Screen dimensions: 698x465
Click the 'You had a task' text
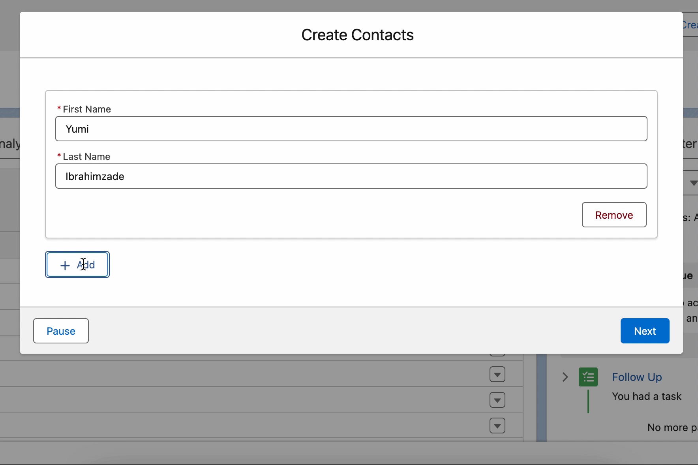click(x=646, y=396)
